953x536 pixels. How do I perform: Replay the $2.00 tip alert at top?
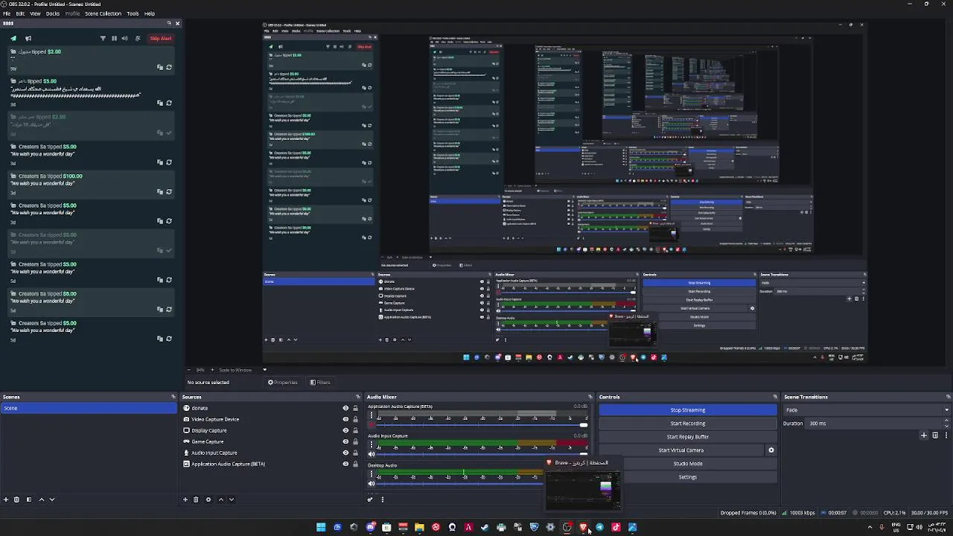[169, 67]
